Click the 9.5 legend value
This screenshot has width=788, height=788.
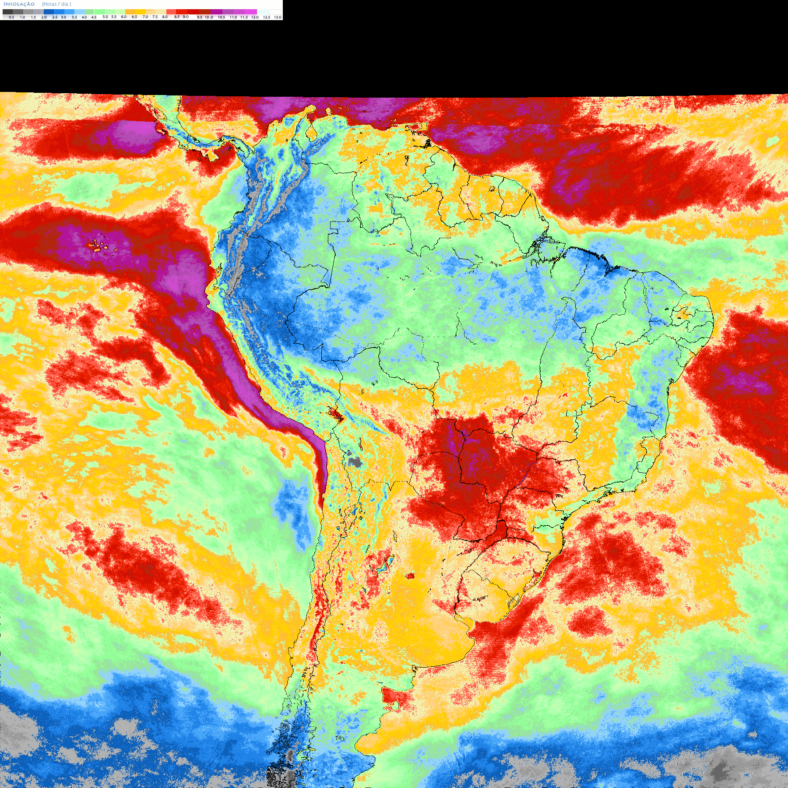[200, 17]
